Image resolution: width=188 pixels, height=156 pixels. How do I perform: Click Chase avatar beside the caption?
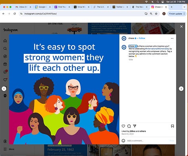[124, 47]
